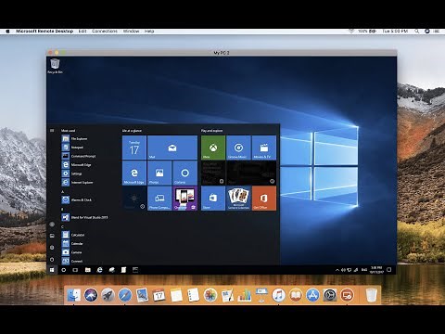This screenshot has height=334, width=445.
Task: Open App Store from the Dock
Action: tap(312, 295)
